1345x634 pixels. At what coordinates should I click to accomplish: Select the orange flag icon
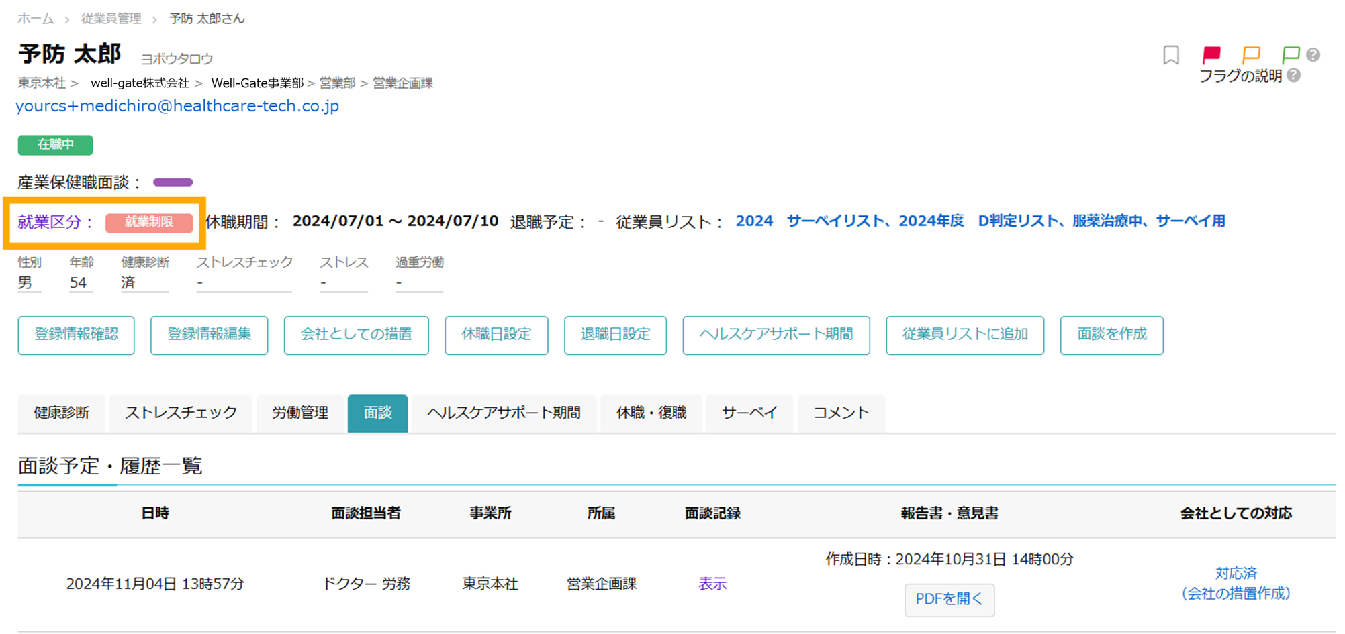(1251, 54)
